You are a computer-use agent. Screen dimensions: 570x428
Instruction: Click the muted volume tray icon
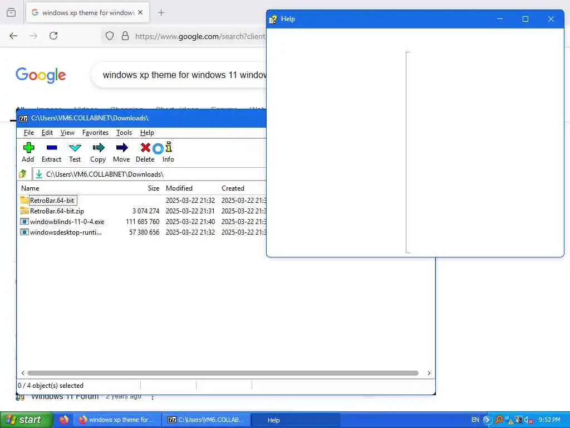(528, 420)
